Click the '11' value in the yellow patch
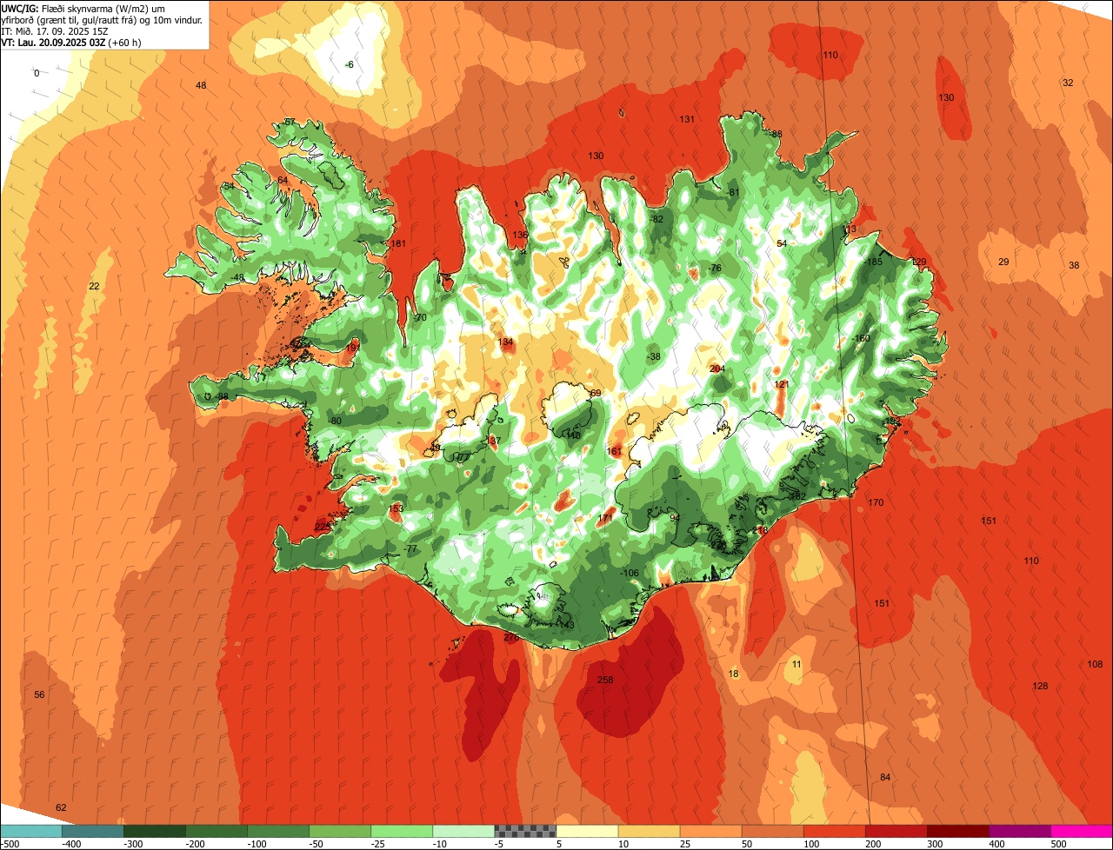1113x850 pixels. click(796, 664)
